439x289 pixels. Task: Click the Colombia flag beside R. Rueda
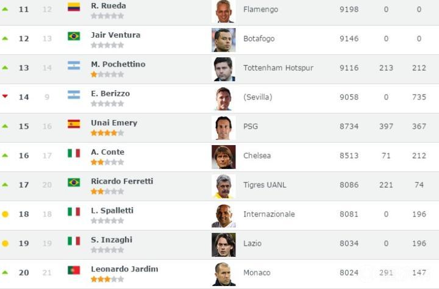pos(74,7)
